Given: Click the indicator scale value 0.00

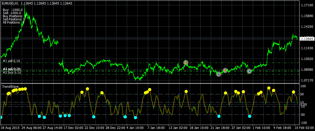Looking at the screenshot, I should coord(304,104).
